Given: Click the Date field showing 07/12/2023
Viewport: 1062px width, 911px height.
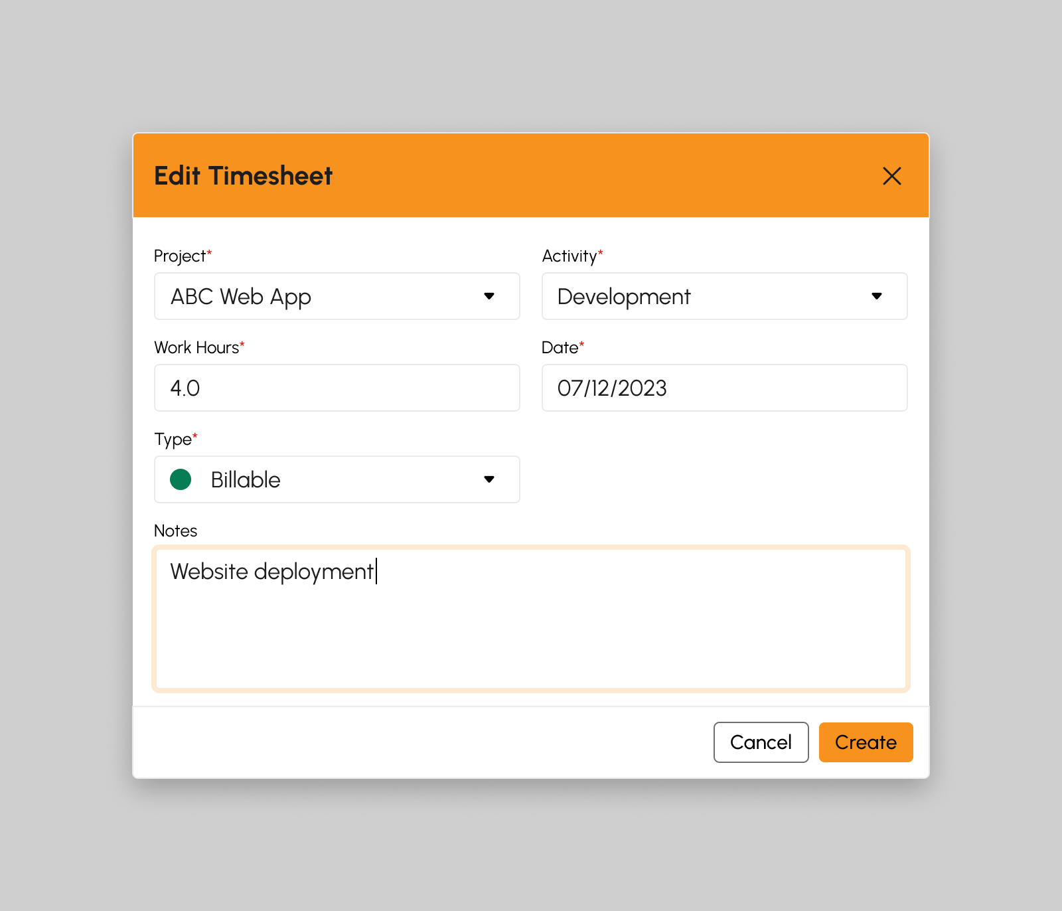Looking at the screenshot, I should pos(725,388).
